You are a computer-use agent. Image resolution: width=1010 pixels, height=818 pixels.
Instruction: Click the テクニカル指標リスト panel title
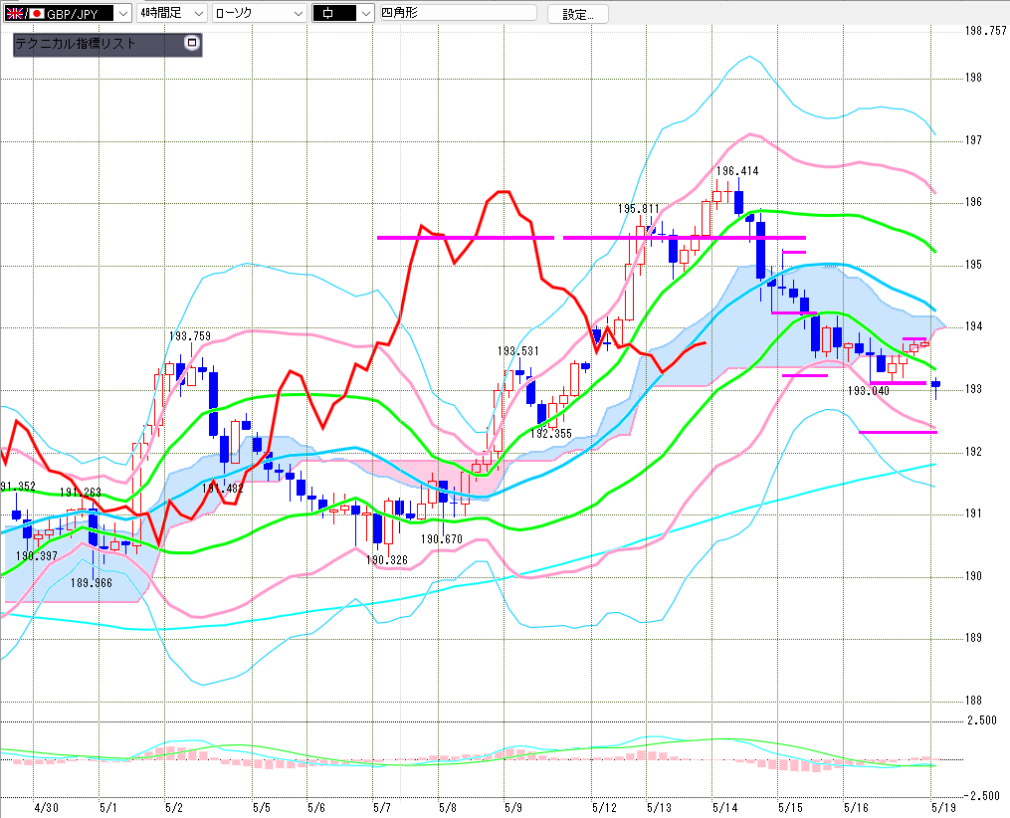tap(76, 44)
